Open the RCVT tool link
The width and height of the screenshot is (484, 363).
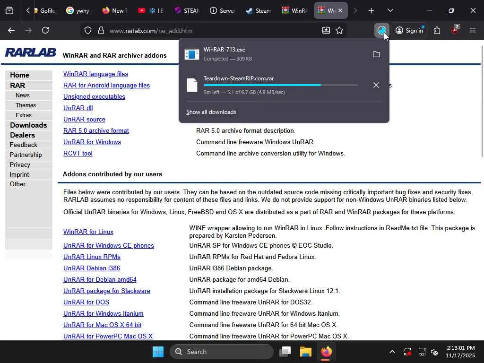(78, 154)
